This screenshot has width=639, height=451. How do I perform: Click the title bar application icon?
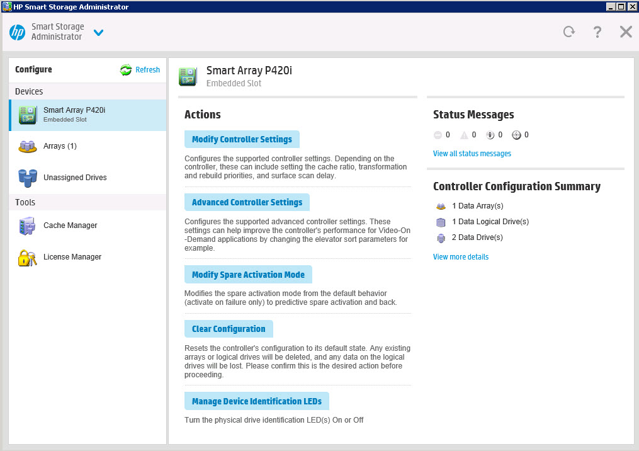(7, 6)
